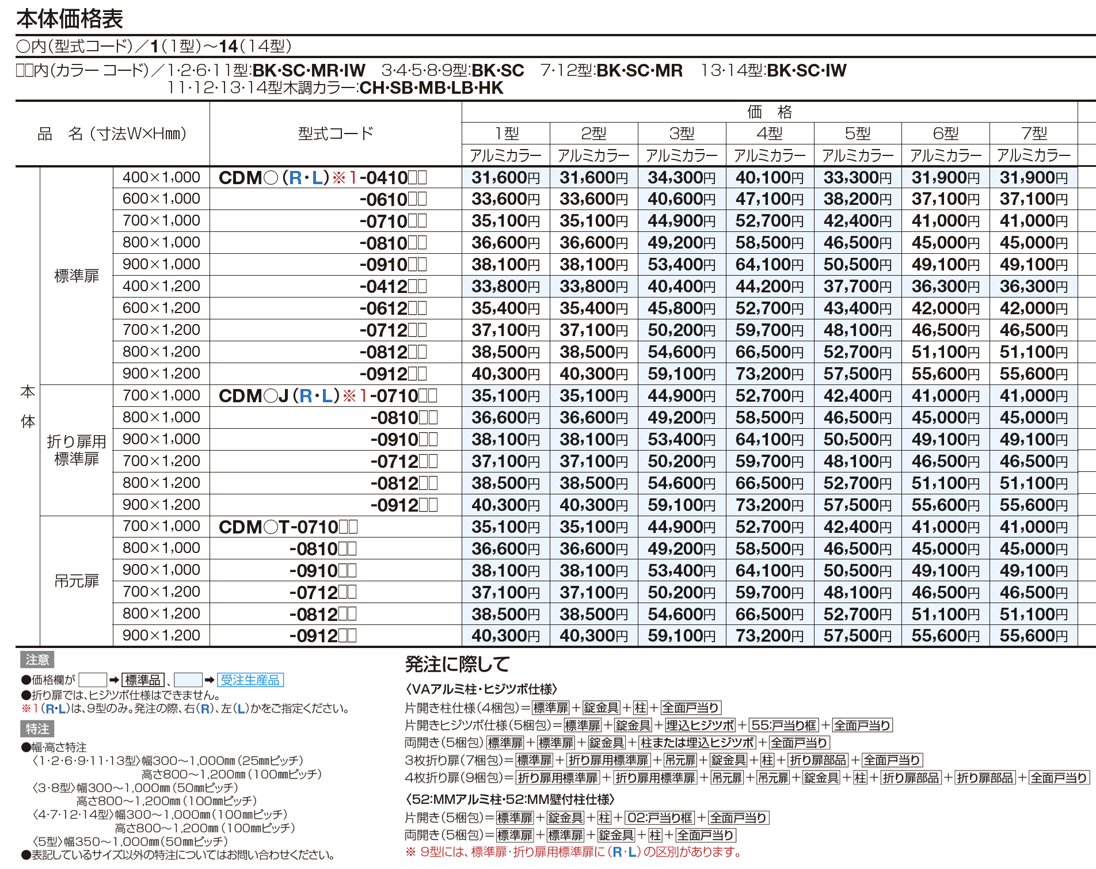Click the 注意 gray label badge
Viewport: 1096px width, 869px height.
coord(37,660)
